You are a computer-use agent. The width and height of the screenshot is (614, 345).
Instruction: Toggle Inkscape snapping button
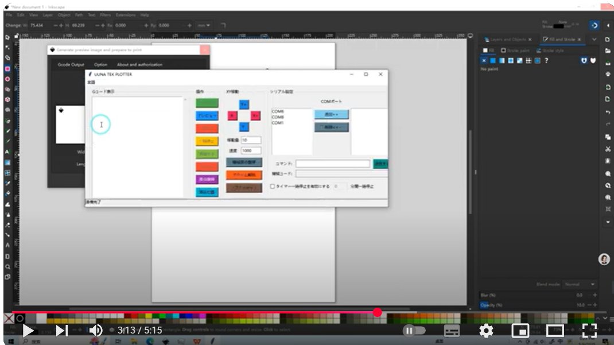pyautogui.click(x=594, y=25)
